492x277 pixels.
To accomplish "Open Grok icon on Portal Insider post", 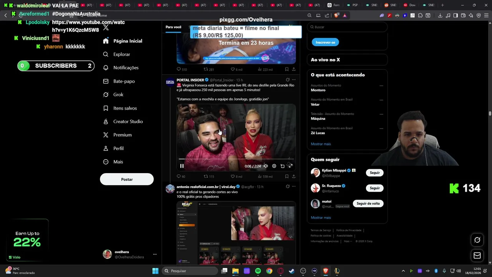I will click(288, 80).
